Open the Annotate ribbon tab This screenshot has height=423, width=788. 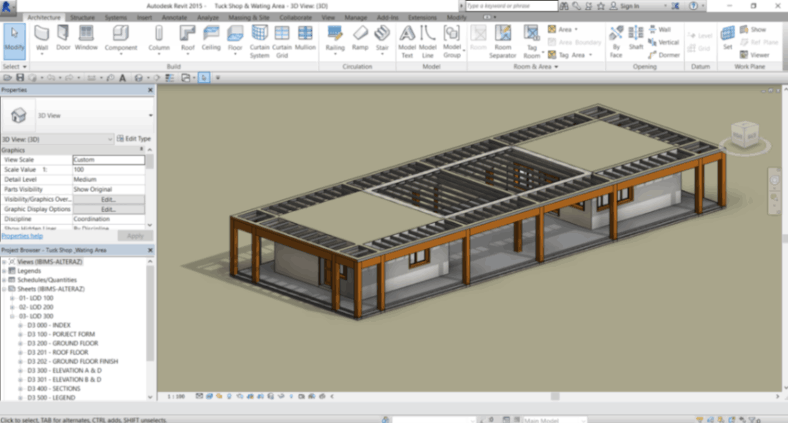tap(174, 17)
